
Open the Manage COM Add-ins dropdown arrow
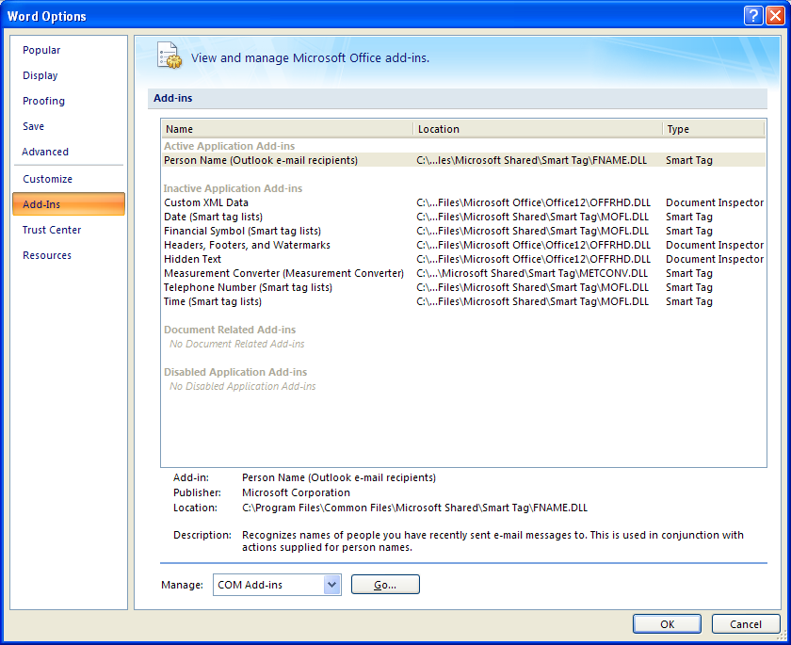[331, 585]
